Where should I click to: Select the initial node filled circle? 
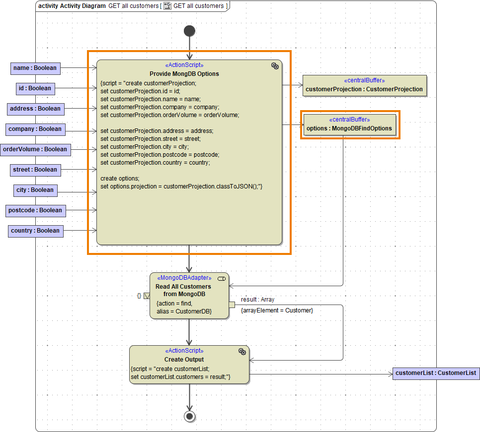(x=189, y=30)
